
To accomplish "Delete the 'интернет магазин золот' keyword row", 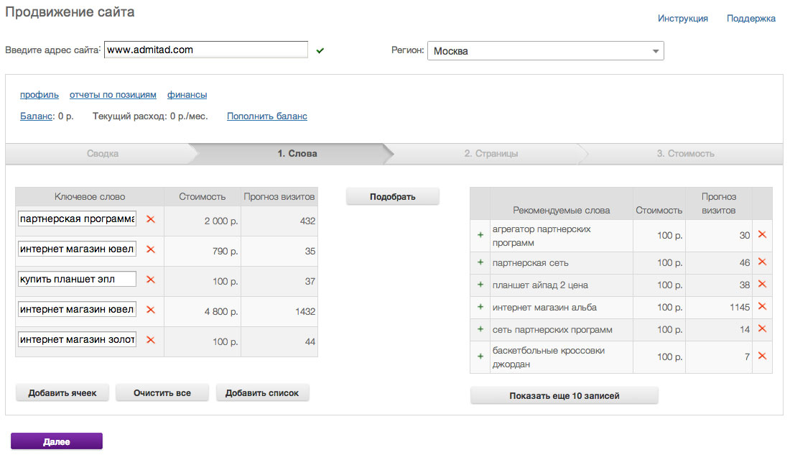I will (x=151, y=340).
